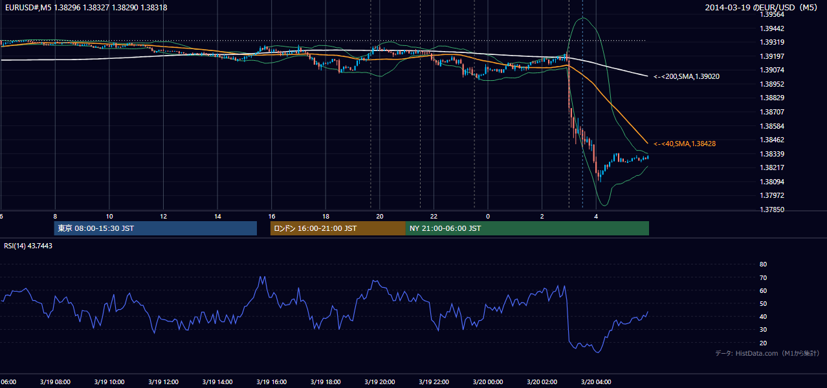Select the NY 21:00-06:00 JST session bar

click(527, 228)
